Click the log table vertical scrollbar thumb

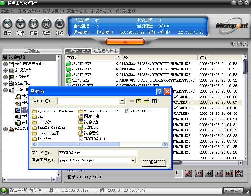(245, 67)
